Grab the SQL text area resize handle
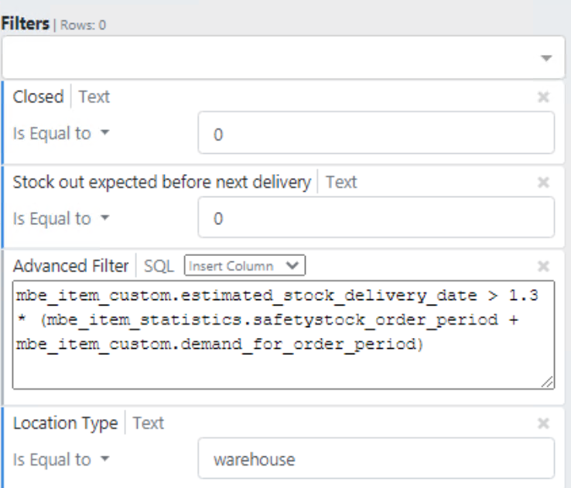This screenshot has height=488, width=571. click(549, 382)
